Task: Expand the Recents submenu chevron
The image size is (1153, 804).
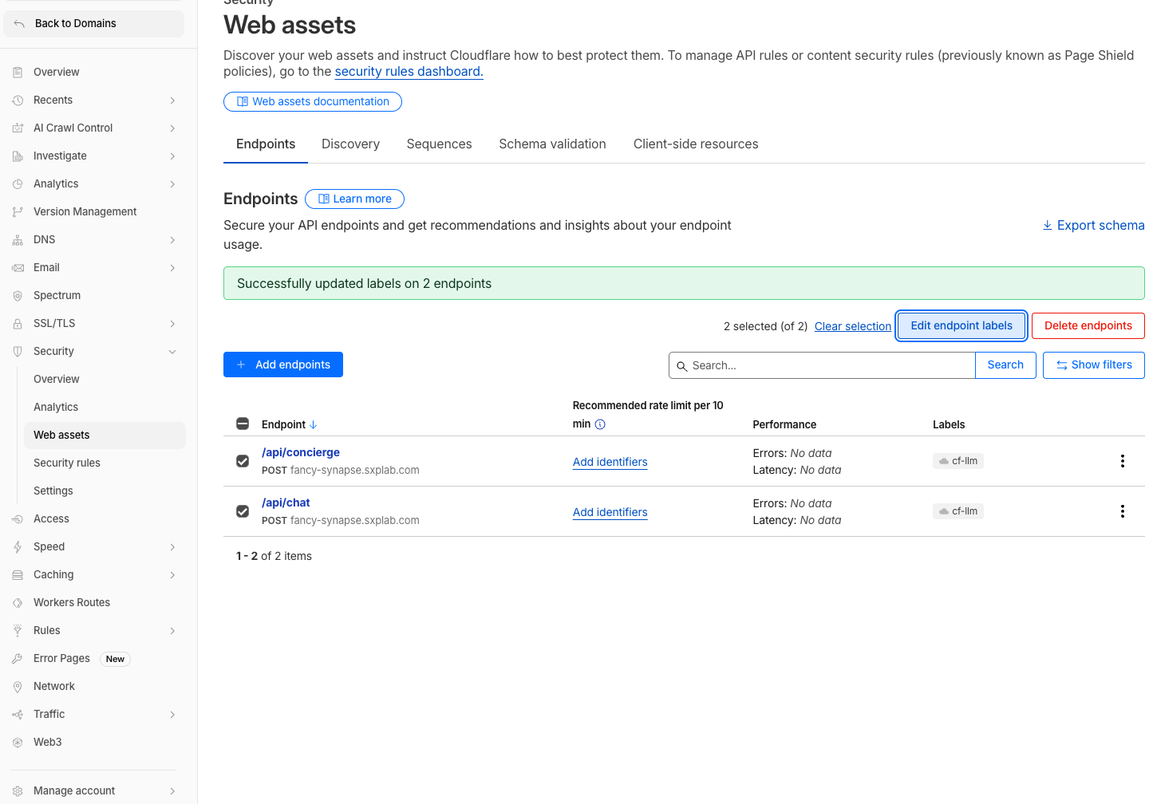Action: coord(172,100)
